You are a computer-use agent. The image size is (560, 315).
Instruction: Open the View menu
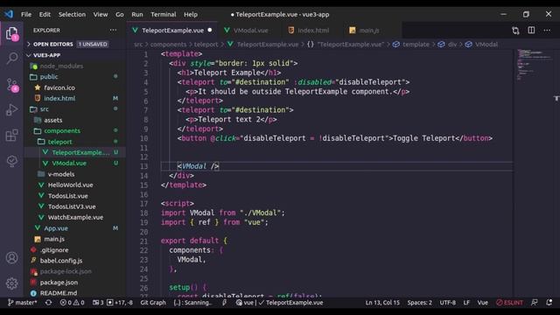click(x=101, y=14)
